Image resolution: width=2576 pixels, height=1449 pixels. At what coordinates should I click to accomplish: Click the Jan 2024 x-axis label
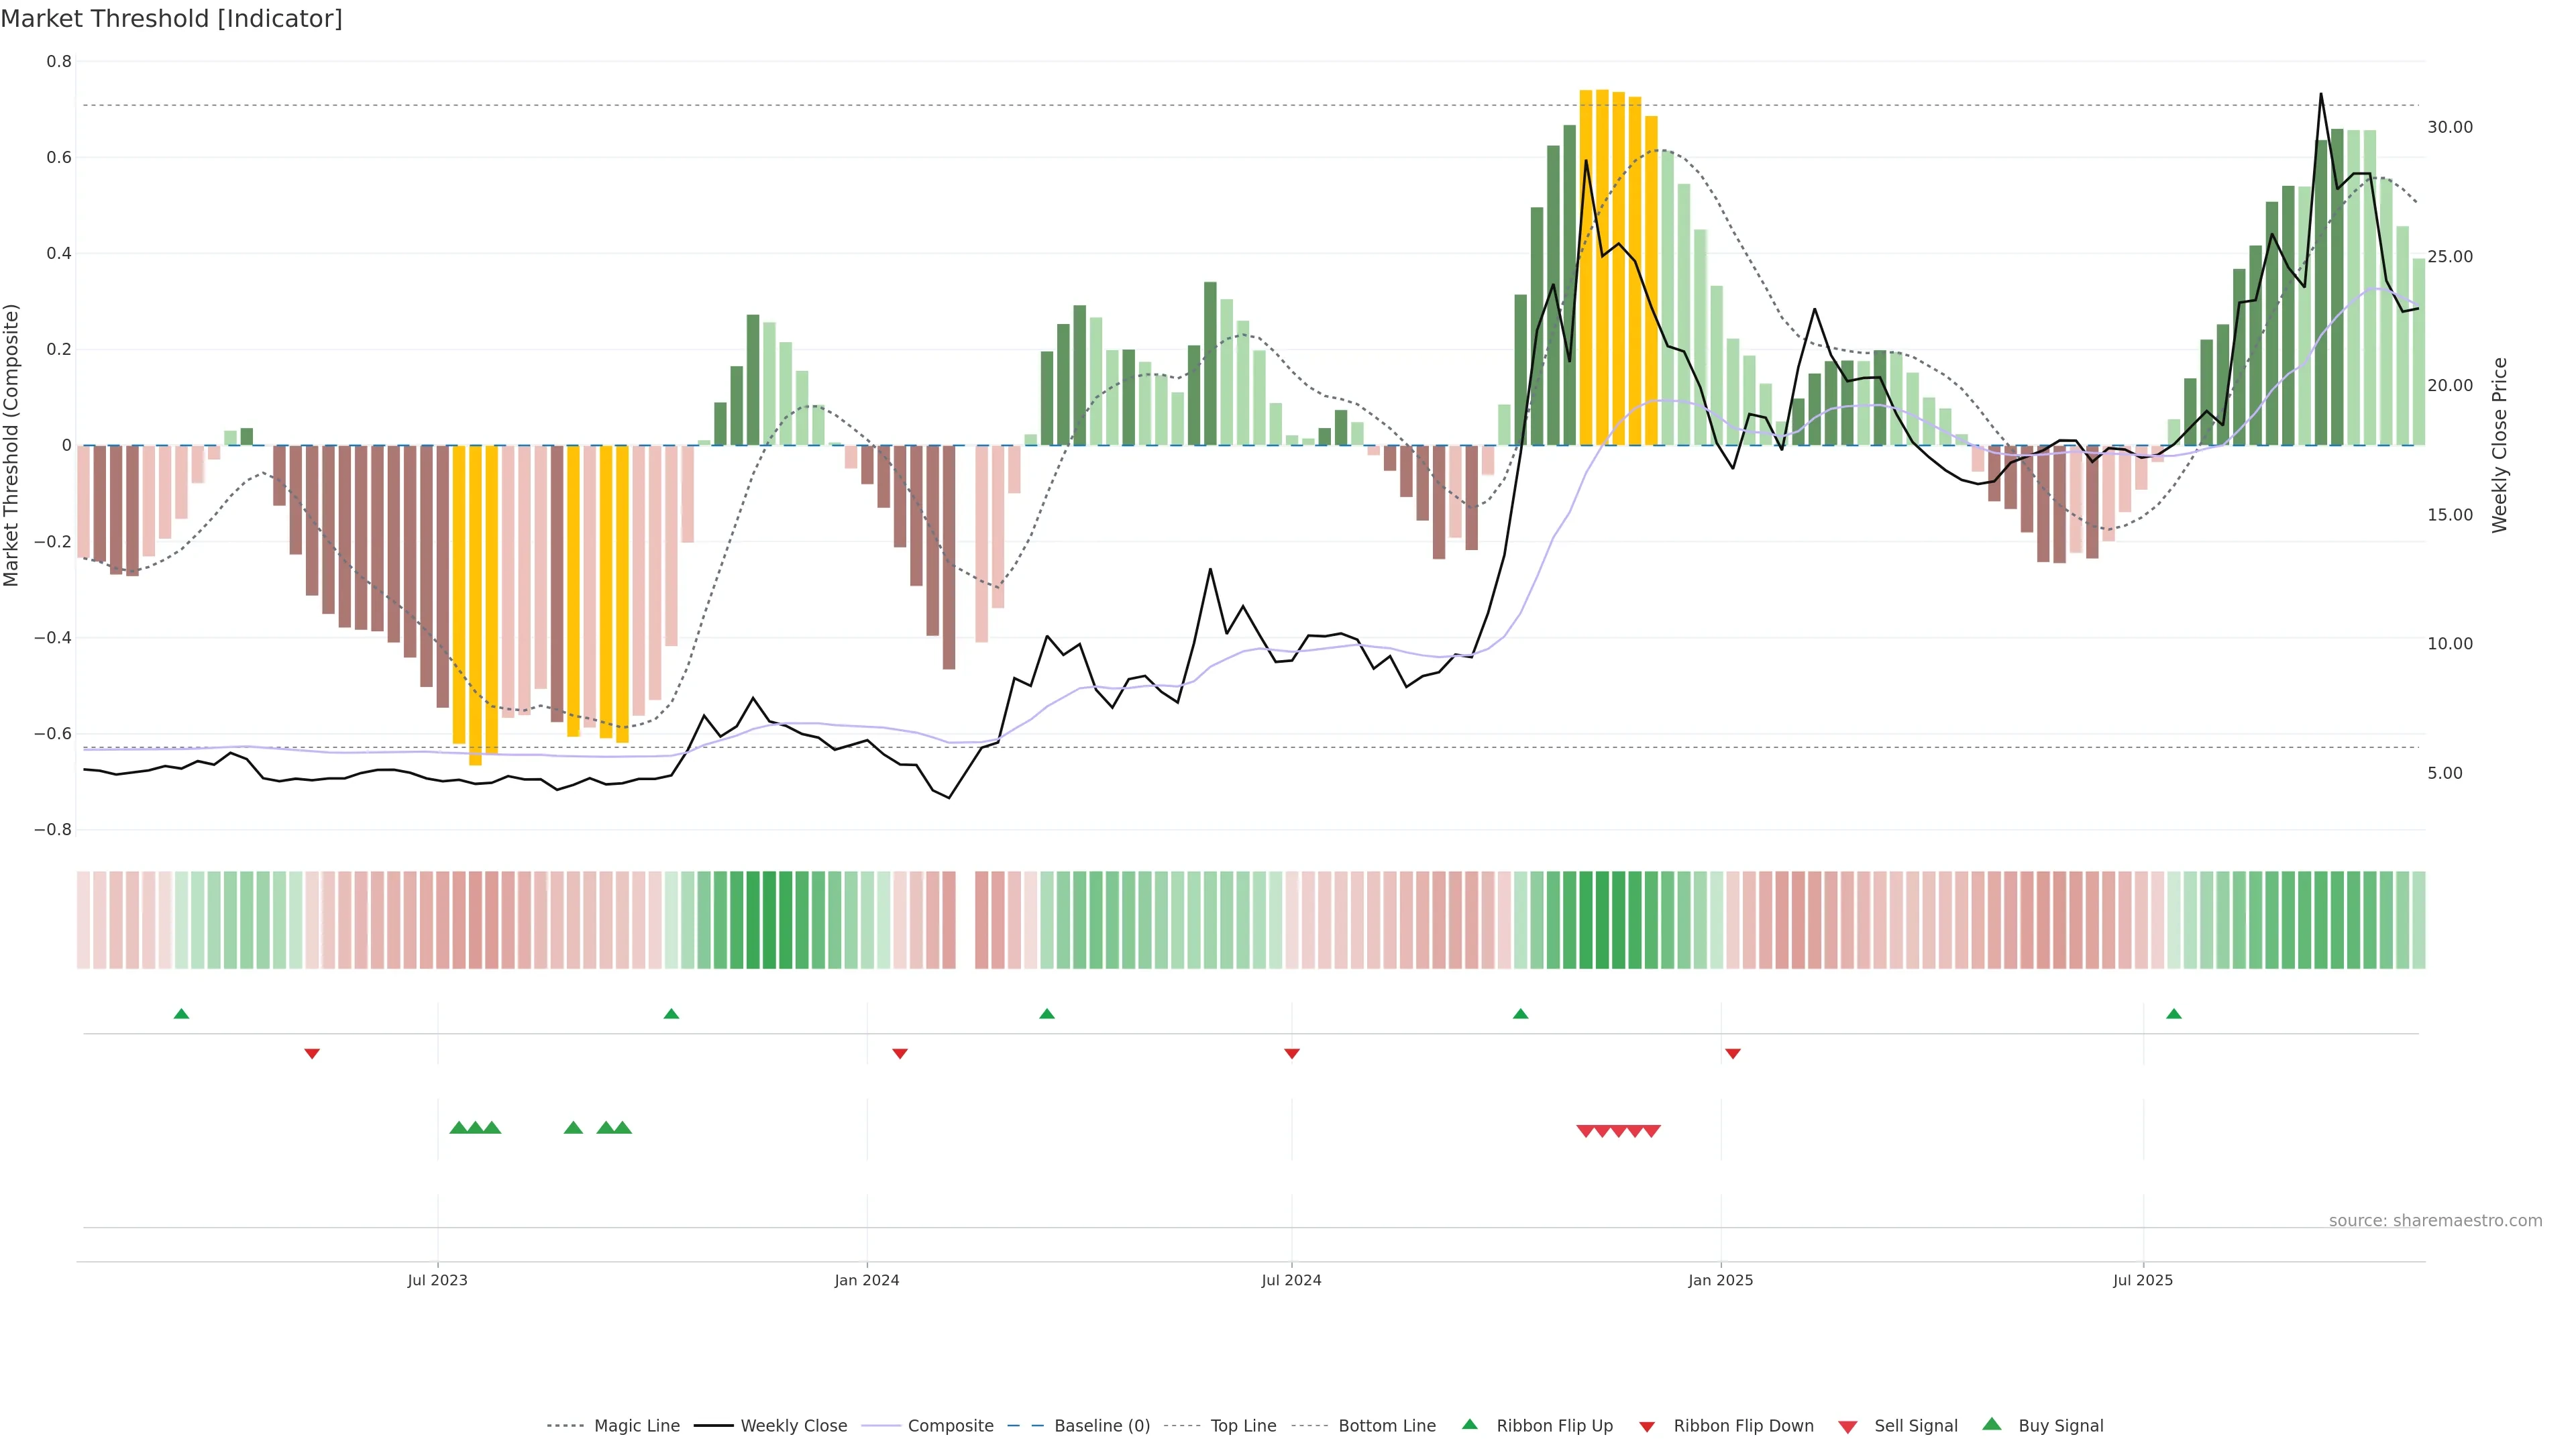coord(867,1280)
